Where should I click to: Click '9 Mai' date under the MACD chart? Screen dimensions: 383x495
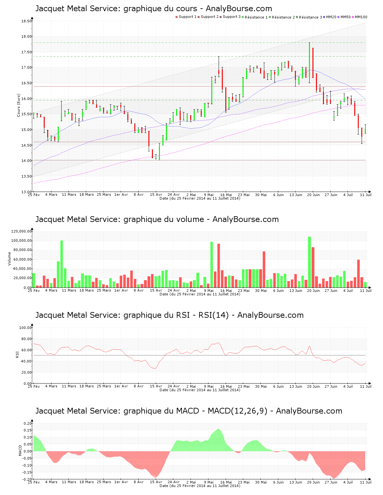click(209, 482)
